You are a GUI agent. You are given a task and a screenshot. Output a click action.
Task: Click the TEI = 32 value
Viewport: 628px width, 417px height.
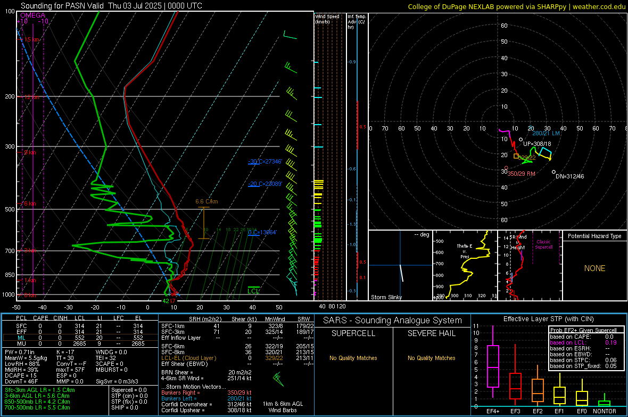106,358
